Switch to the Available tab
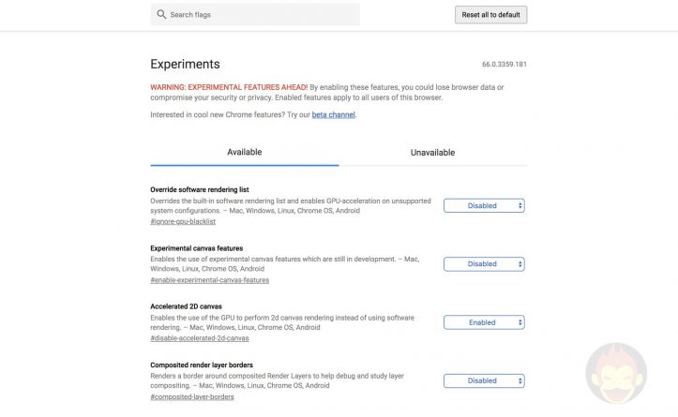 [x=245, y=152]
